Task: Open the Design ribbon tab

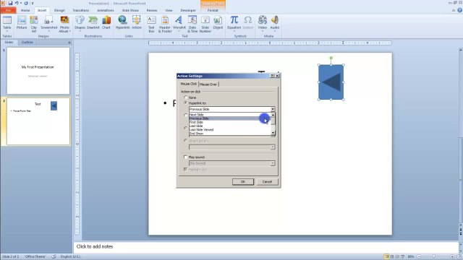Action: pos(59,10)
